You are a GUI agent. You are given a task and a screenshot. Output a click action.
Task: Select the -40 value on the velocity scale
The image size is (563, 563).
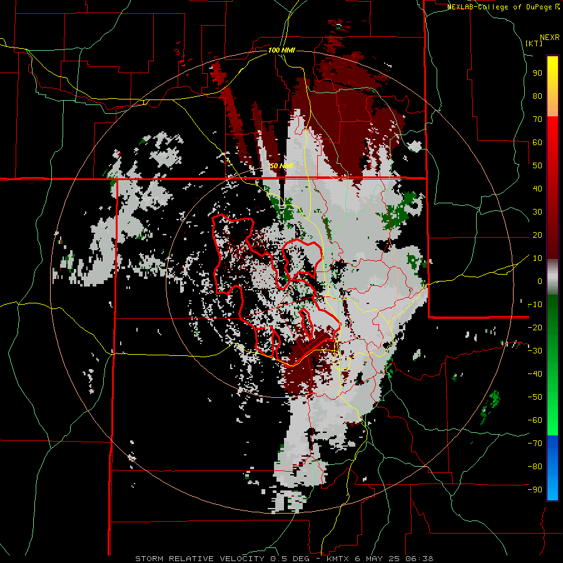[535, 374]
